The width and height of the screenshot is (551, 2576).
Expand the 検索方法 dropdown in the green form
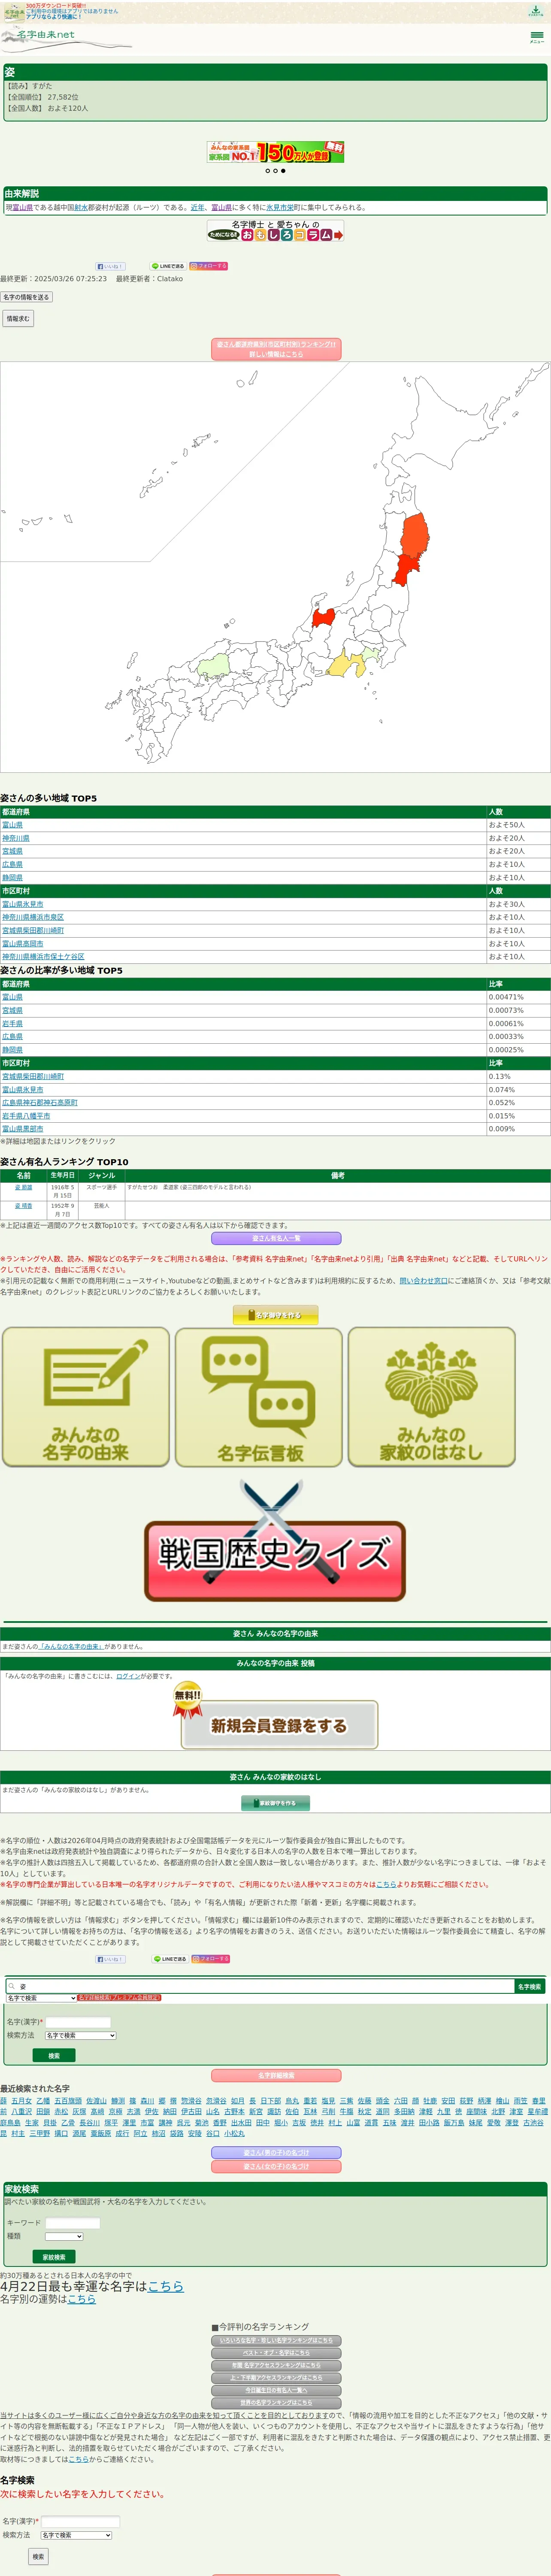(x=80, y=2035)
